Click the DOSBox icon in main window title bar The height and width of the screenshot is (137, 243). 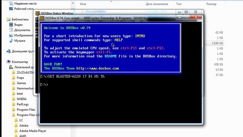coord(42,18)
